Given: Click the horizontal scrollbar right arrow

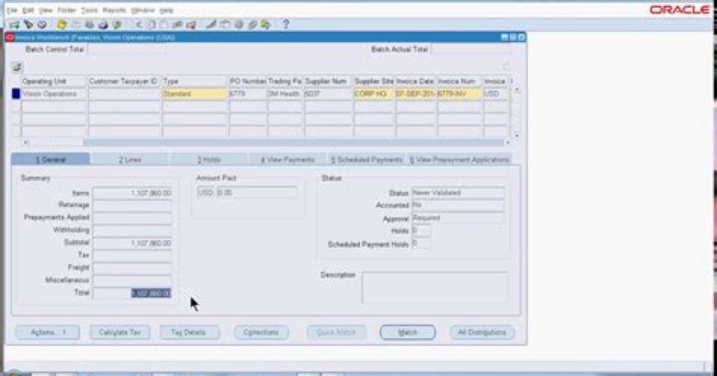Looking at the screenshot, I should click(x=508, y=142).
